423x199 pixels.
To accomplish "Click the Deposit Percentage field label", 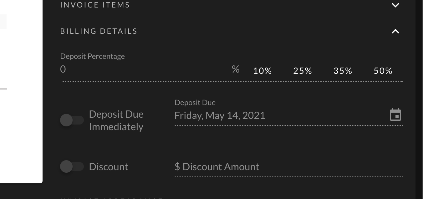I will click(92, 56).
